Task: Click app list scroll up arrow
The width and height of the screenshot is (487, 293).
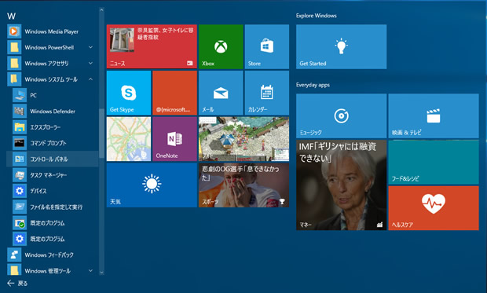Action: [x=101, y=10]
